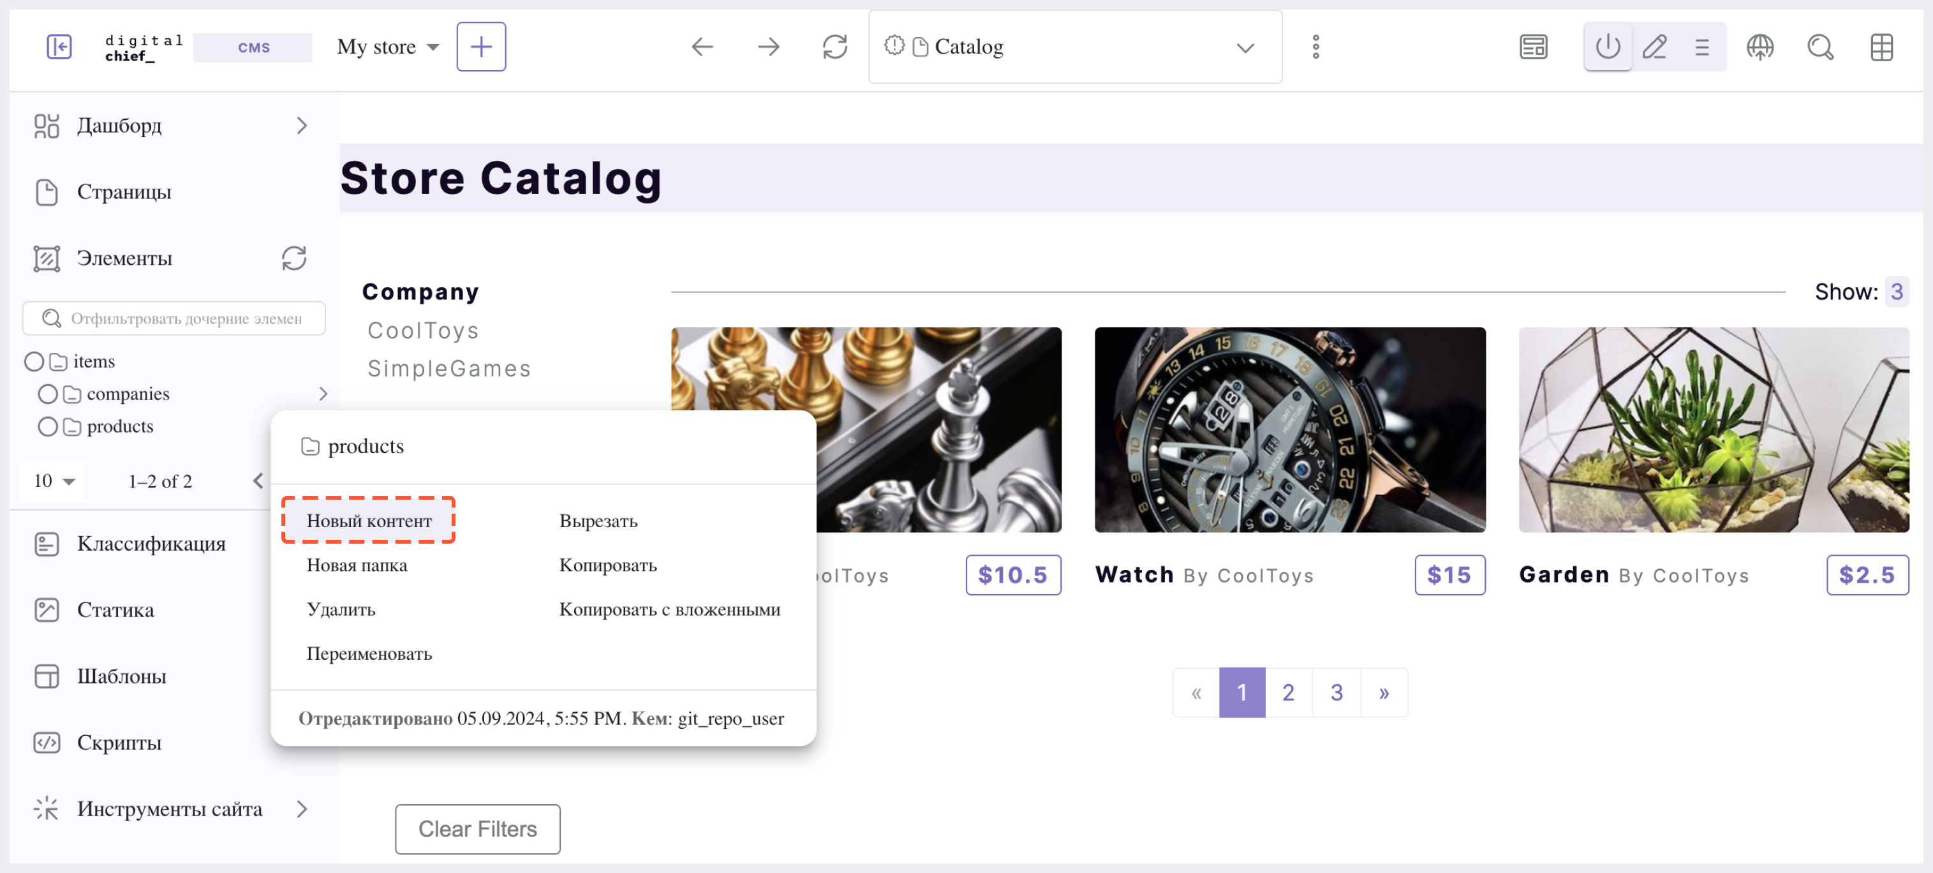Click the filter child elements input
Screen dimensions: 1933x873
tap(174, 318)
